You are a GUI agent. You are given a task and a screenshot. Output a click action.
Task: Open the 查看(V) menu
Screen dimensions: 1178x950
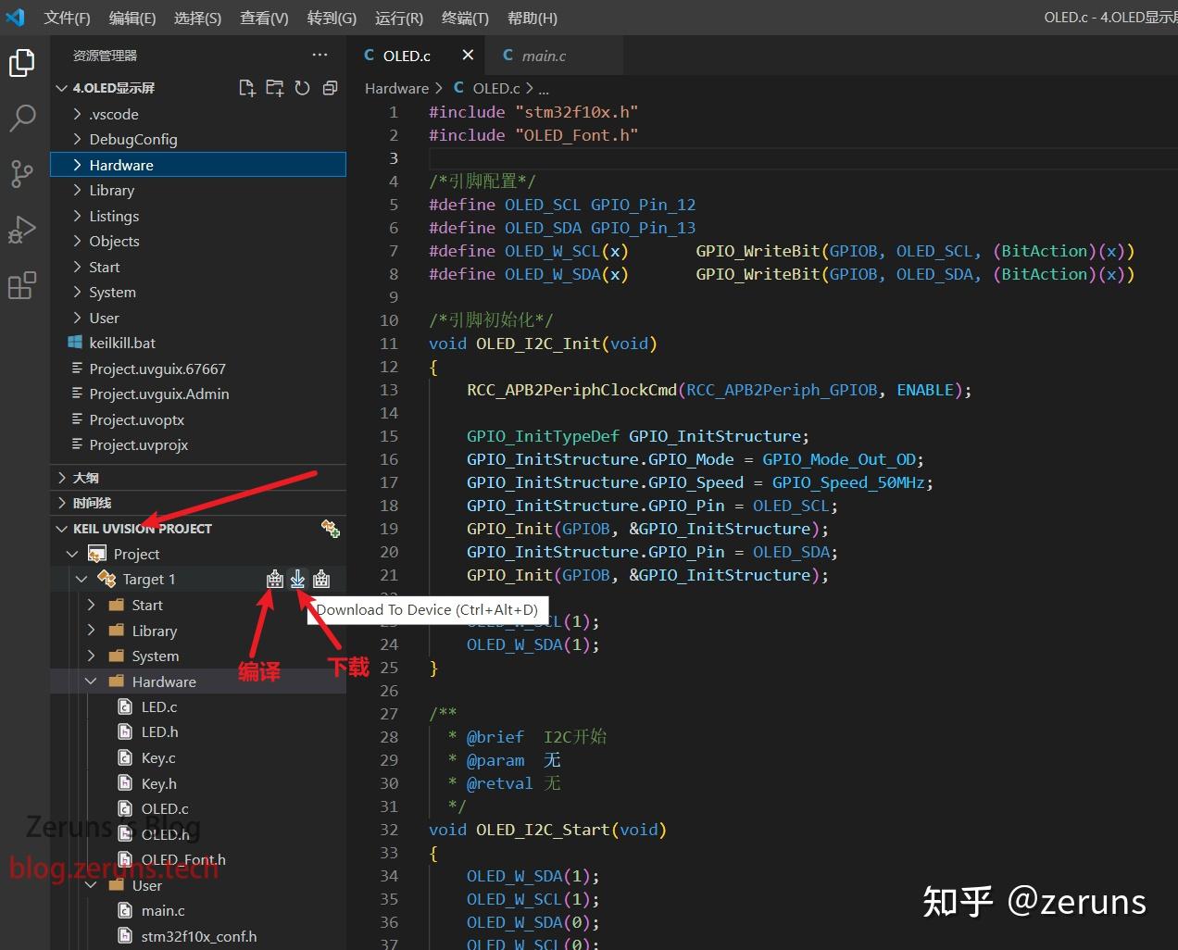(x=264, y=18)
